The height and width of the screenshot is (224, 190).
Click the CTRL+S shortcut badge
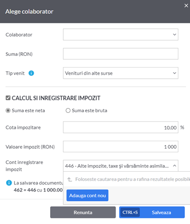tap(130, 212)
